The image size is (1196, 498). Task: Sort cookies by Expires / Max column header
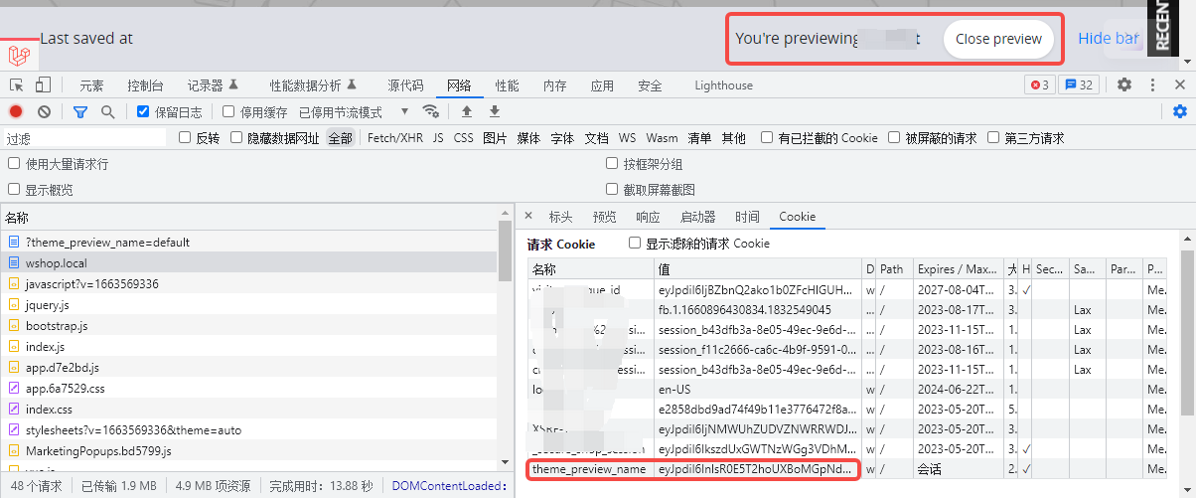click(x=960, y=268)
